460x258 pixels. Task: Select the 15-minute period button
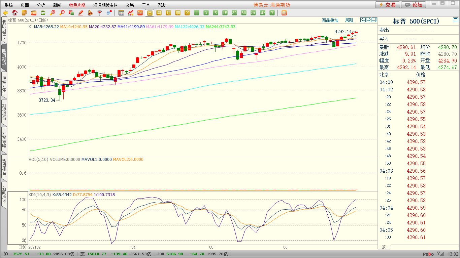click(x=225, y=13)
